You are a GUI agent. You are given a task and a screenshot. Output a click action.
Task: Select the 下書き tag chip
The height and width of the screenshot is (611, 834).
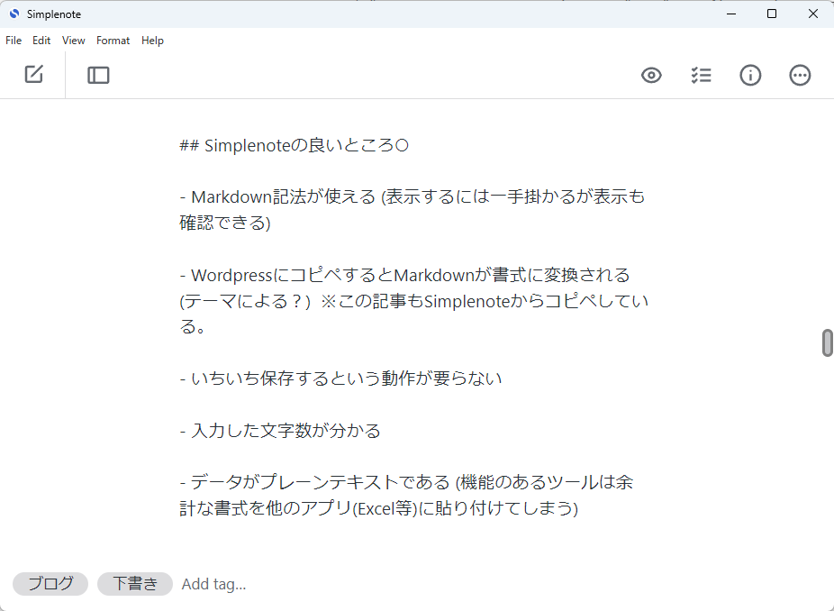tap(135, 584)
